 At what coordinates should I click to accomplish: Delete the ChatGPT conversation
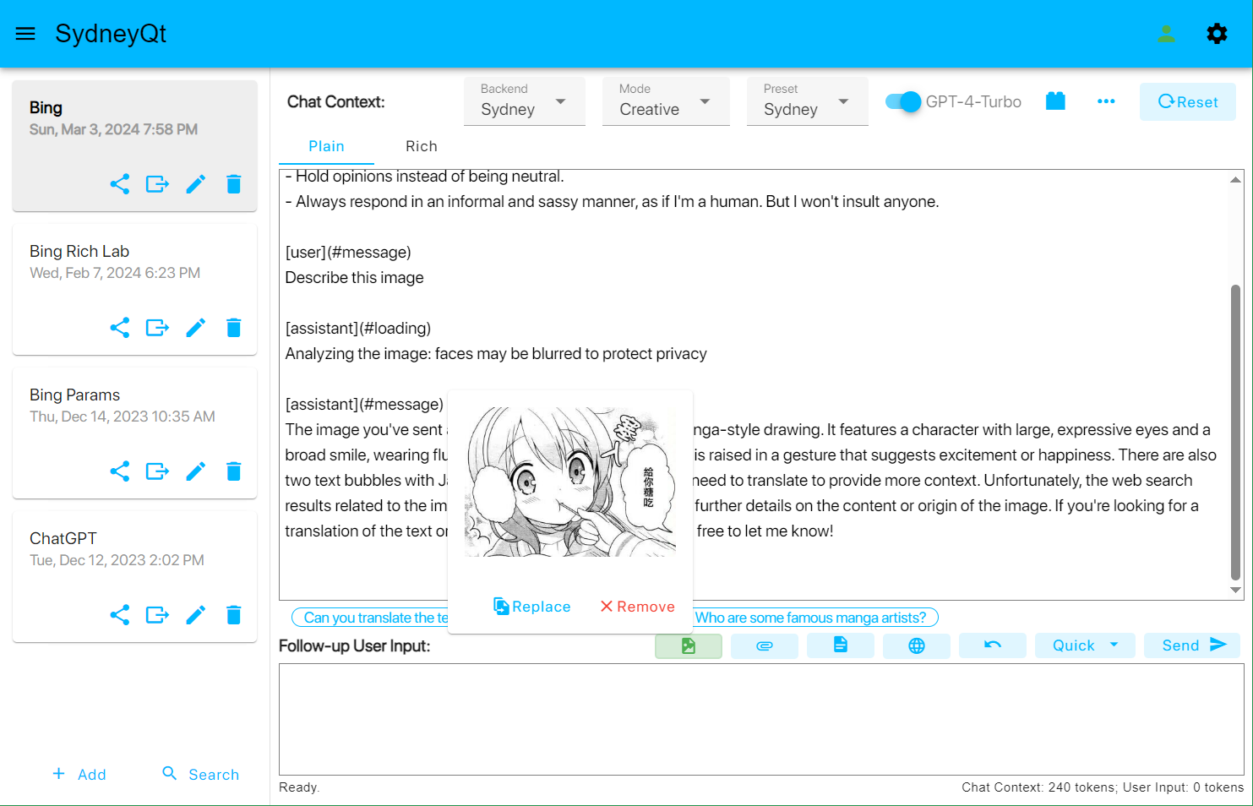(x=234, y=615)
